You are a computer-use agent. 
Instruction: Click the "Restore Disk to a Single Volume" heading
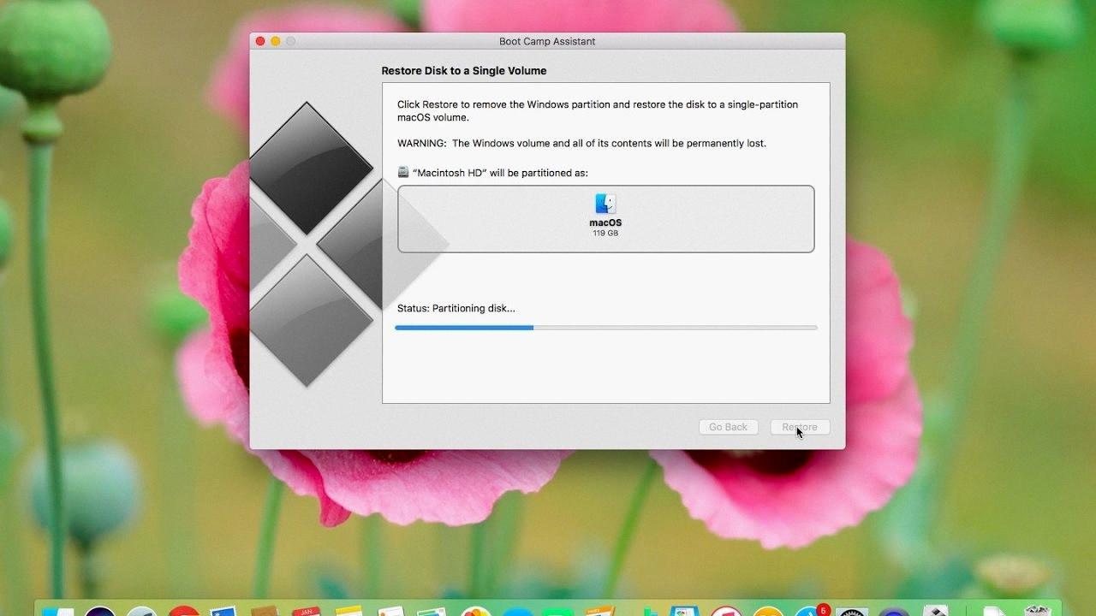click(464, 71)
